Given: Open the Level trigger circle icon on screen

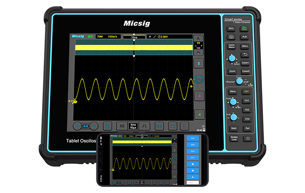Looking at the screenshot, I should (199, 80).
